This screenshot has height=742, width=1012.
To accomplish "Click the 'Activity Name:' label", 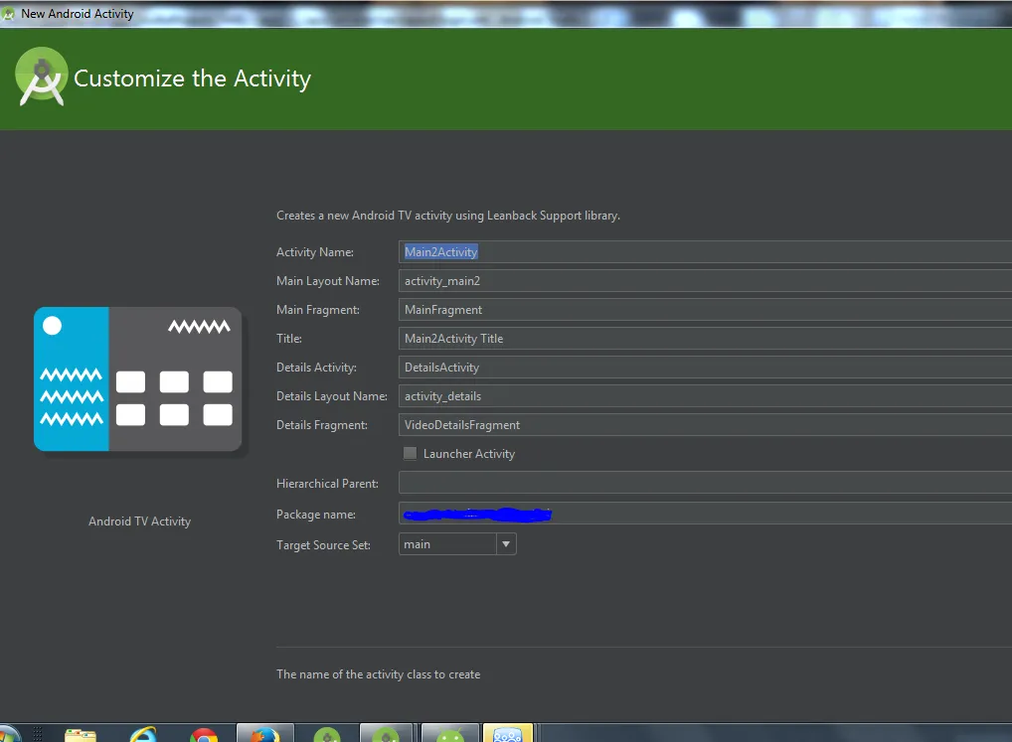I will (315, 252).
